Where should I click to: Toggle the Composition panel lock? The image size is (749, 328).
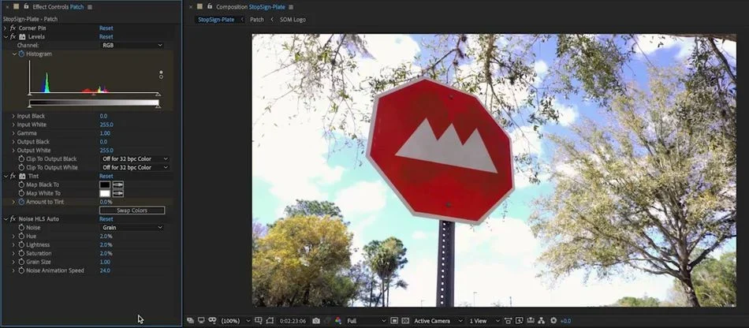point(210,6)
